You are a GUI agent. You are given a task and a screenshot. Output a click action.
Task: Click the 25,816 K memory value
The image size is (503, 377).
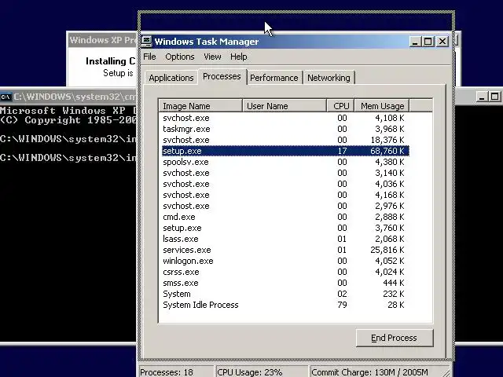[x=387, y=250]
